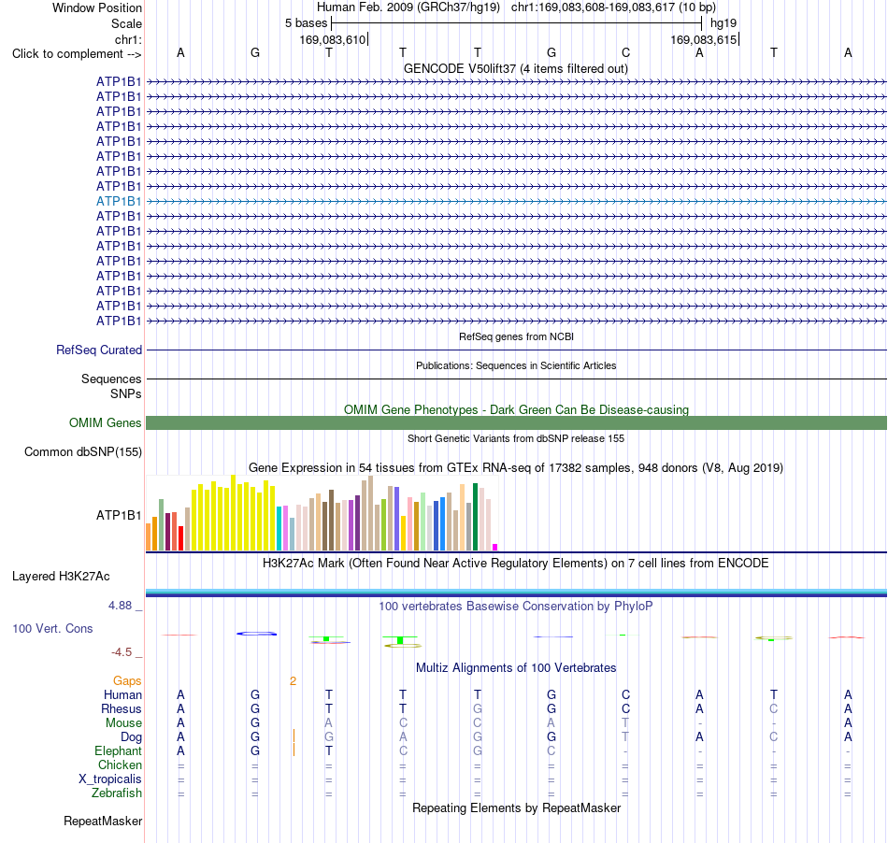Click the OMIM Genes track label
Image resolution: width=888 pixels, height=843 pixels.
point(105,423)
